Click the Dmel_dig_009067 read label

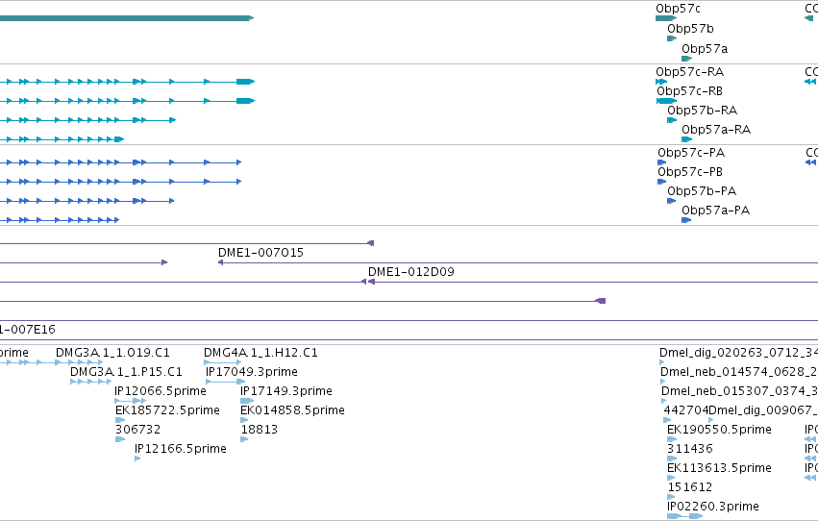coord(763,410)
